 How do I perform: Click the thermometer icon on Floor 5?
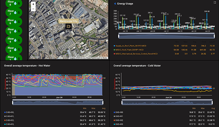(x=19, y=31)
